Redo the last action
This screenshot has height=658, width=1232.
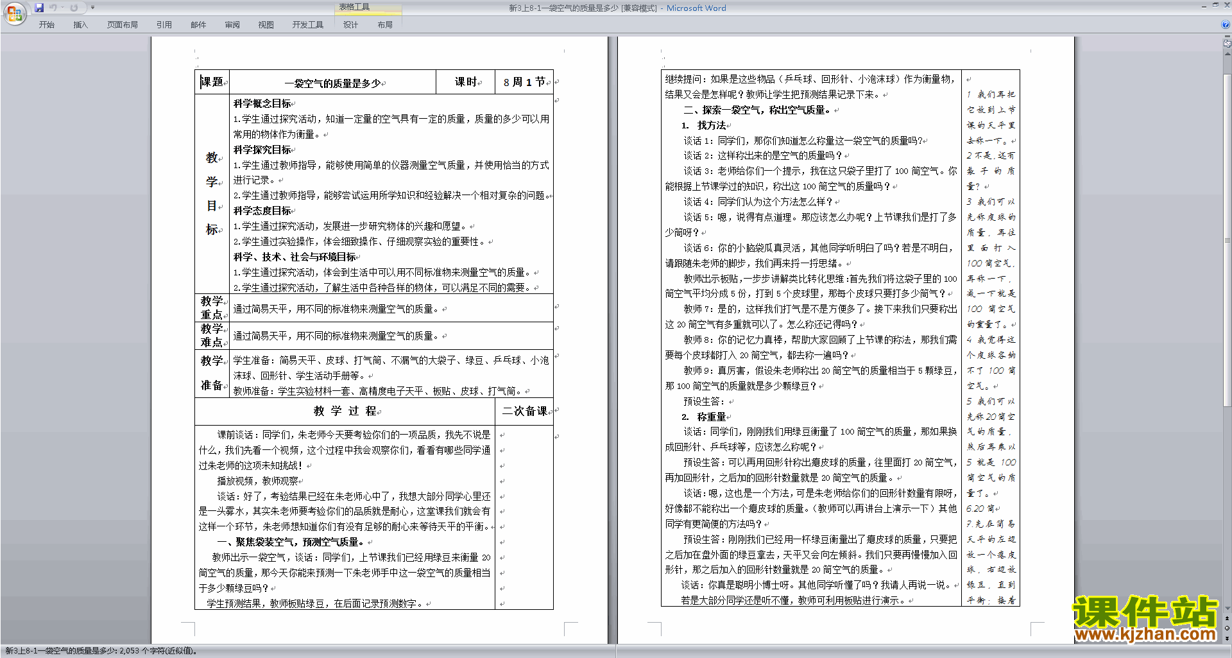click(x=74, y=8)
